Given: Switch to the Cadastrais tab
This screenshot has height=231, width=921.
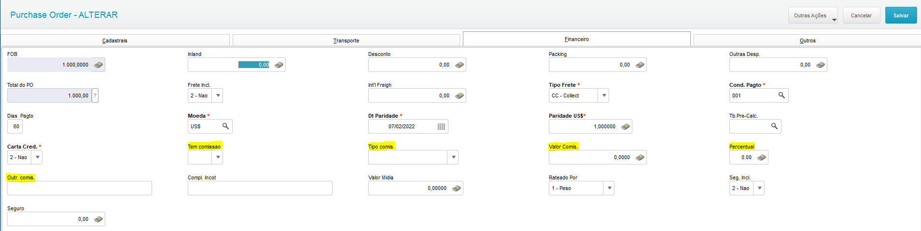Looking at the screenshot, I should [115, 41].
